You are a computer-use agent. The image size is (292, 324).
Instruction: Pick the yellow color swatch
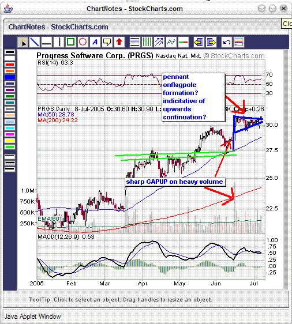pos(10,141)
